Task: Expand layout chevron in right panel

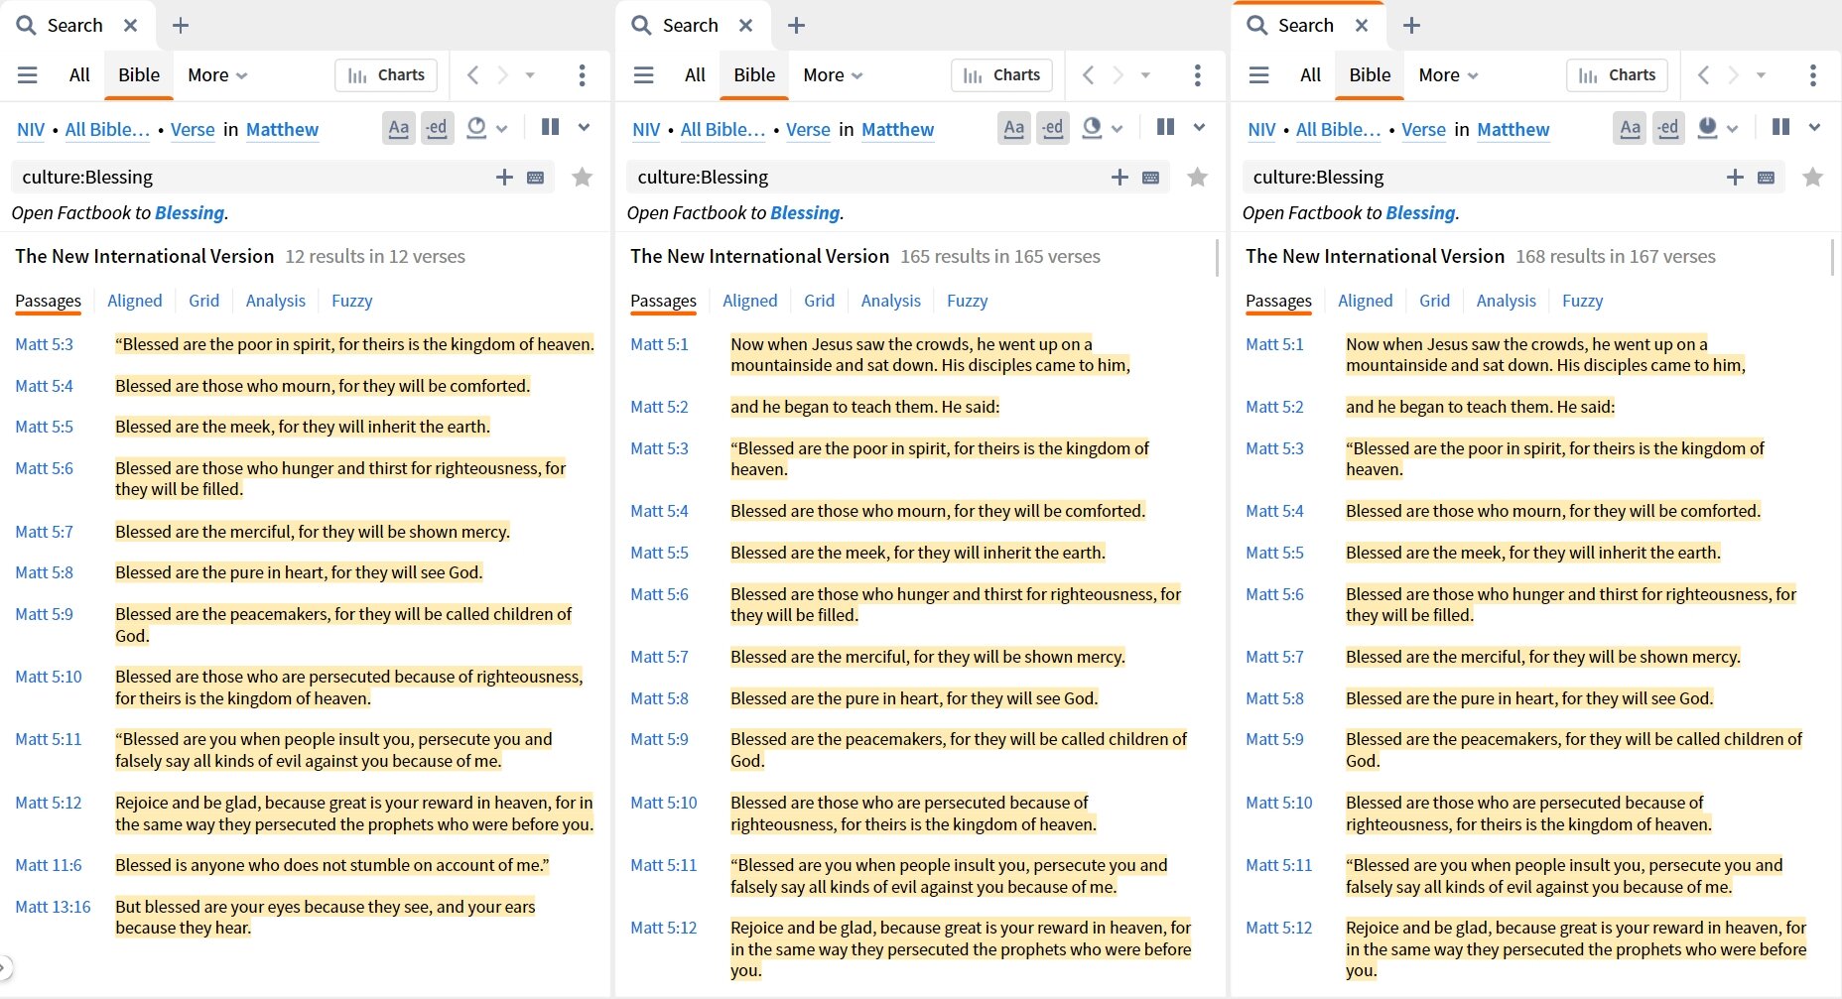Action: pyautogui.click(x=1814, y=127)
